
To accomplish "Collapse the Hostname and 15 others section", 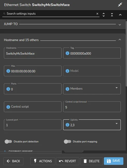I will (x=120, y=40).
